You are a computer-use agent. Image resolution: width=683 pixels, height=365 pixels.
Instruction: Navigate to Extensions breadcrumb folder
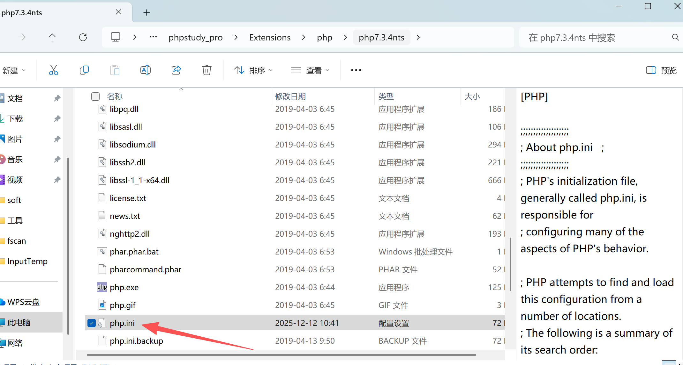coord(270,37)
